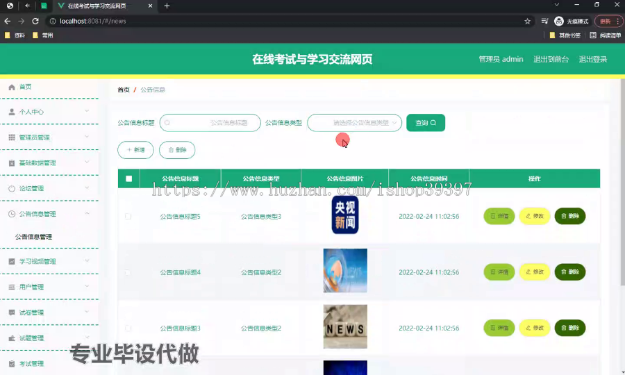Image resolution: width=625 pixels, height=375 pixels.
Task: Collapse the 公告信息管理 menu chevron
Action: click(87, 213)
